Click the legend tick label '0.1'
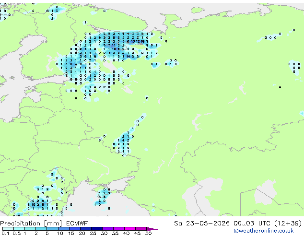 coord(5,233)
